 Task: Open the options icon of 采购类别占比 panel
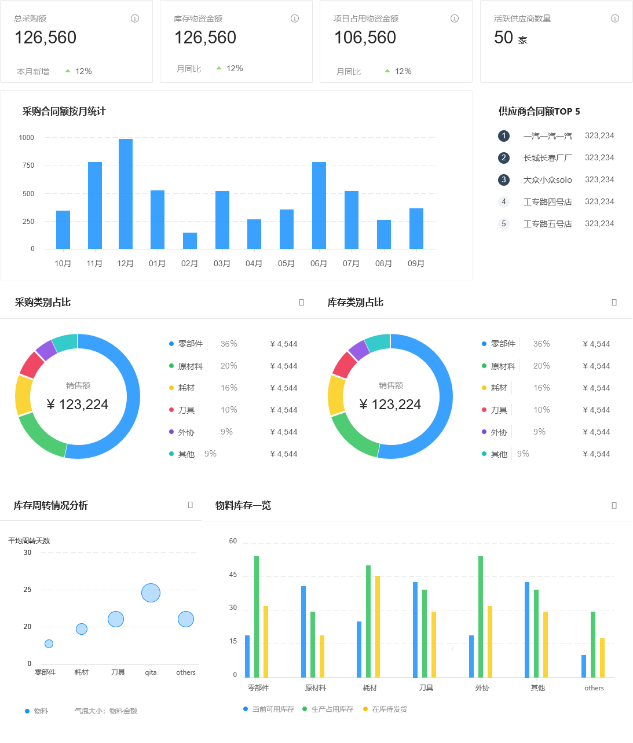pyautogui.click(x=301, y=302)
